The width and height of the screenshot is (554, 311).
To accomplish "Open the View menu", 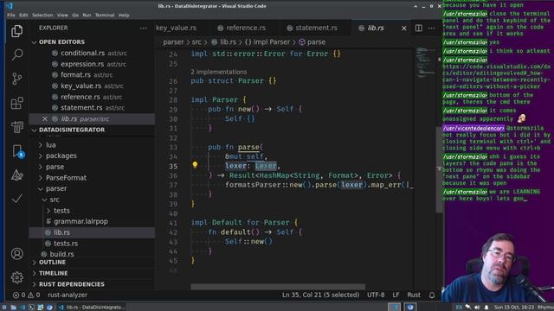I will tap(62, 16).
